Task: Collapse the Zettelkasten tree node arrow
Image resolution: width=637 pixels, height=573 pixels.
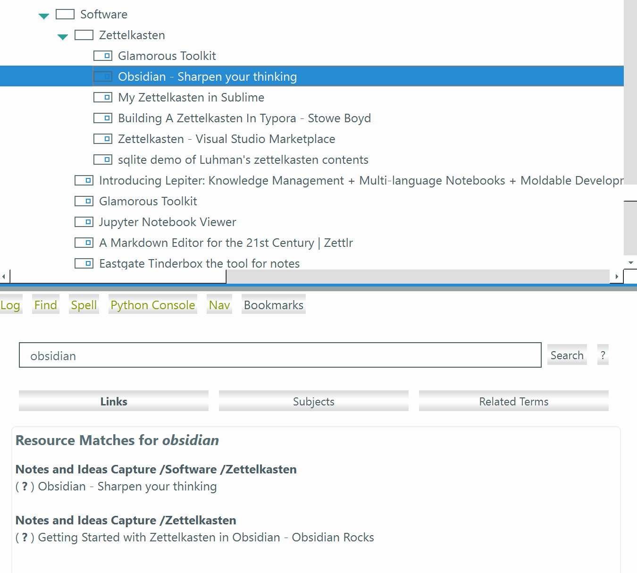Action: (63, 36)
